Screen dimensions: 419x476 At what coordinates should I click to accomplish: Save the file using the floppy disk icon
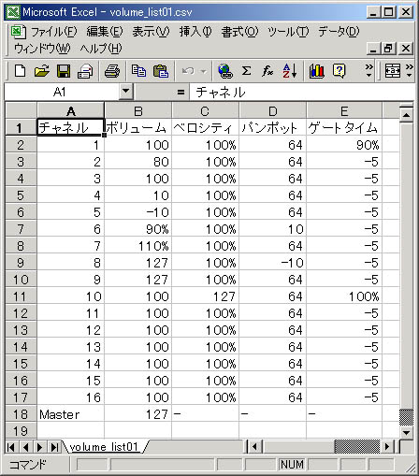click(x=64, y=71)
